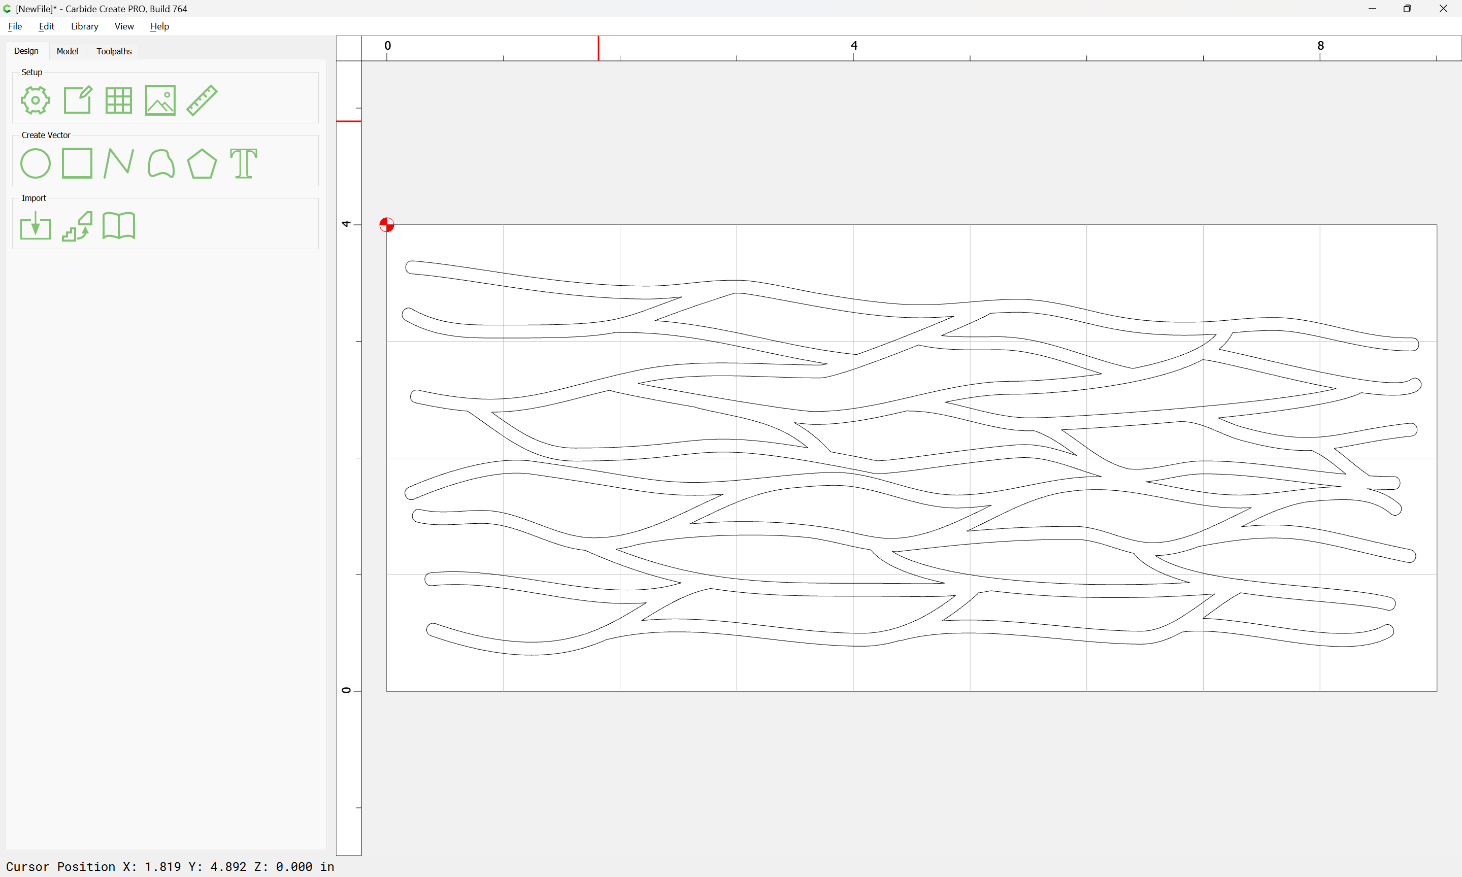Open the File menu

(x=15, y=26)
